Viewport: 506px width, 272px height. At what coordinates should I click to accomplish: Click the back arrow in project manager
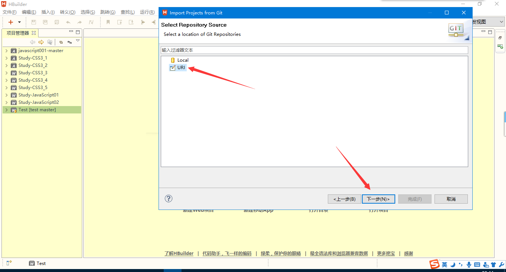33,42
